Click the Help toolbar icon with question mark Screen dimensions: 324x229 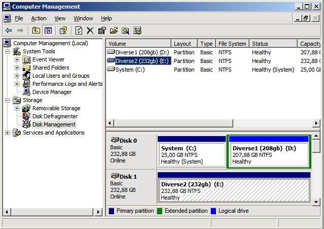click(x=63, y=30)
